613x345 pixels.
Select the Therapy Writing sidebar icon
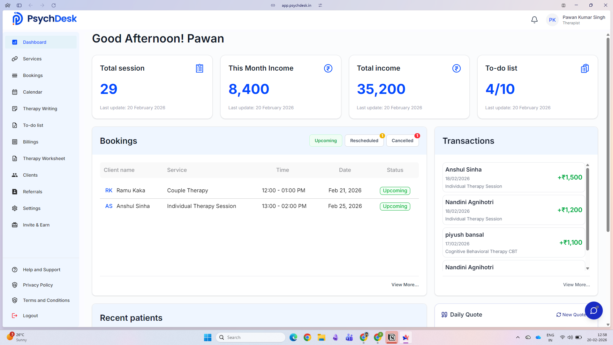pos(15,109)
